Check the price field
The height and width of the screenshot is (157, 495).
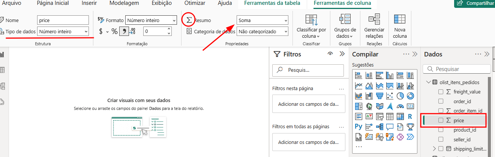pyautogui.click(x=441, y=120)
